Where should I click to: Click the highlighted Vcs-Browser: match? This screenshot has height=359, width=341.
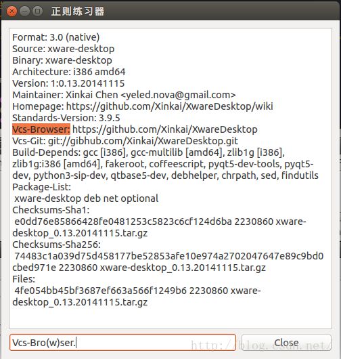click(x=41, y=129)
